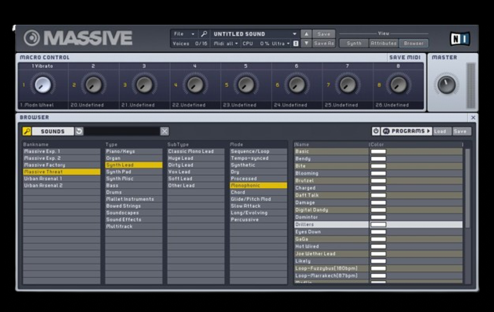Close the Browser panel with the X
The height and width of the screenshot is (312, 494).
click(x=473, y=118)
